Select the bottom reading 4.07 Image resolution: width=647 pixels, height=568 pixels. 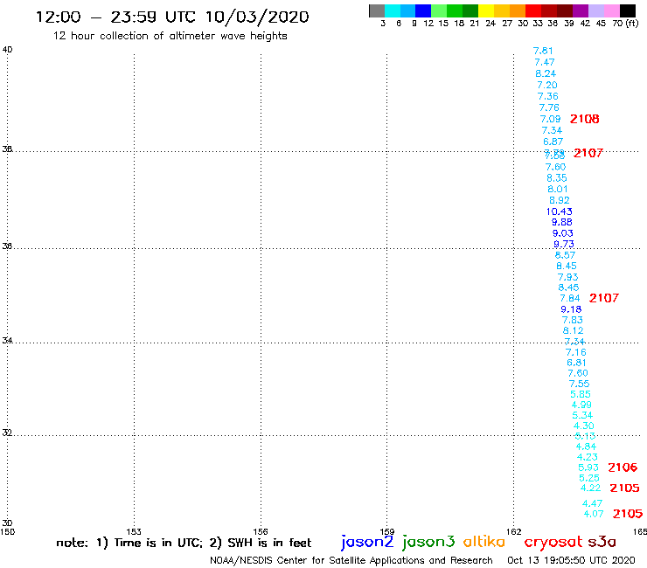coord(594,514)
